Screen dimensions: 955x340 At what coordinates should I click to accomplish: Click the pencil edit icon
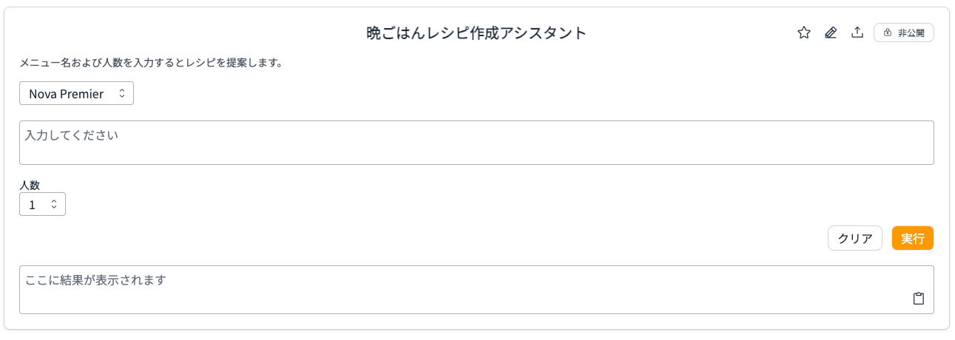tap(831, 33)
